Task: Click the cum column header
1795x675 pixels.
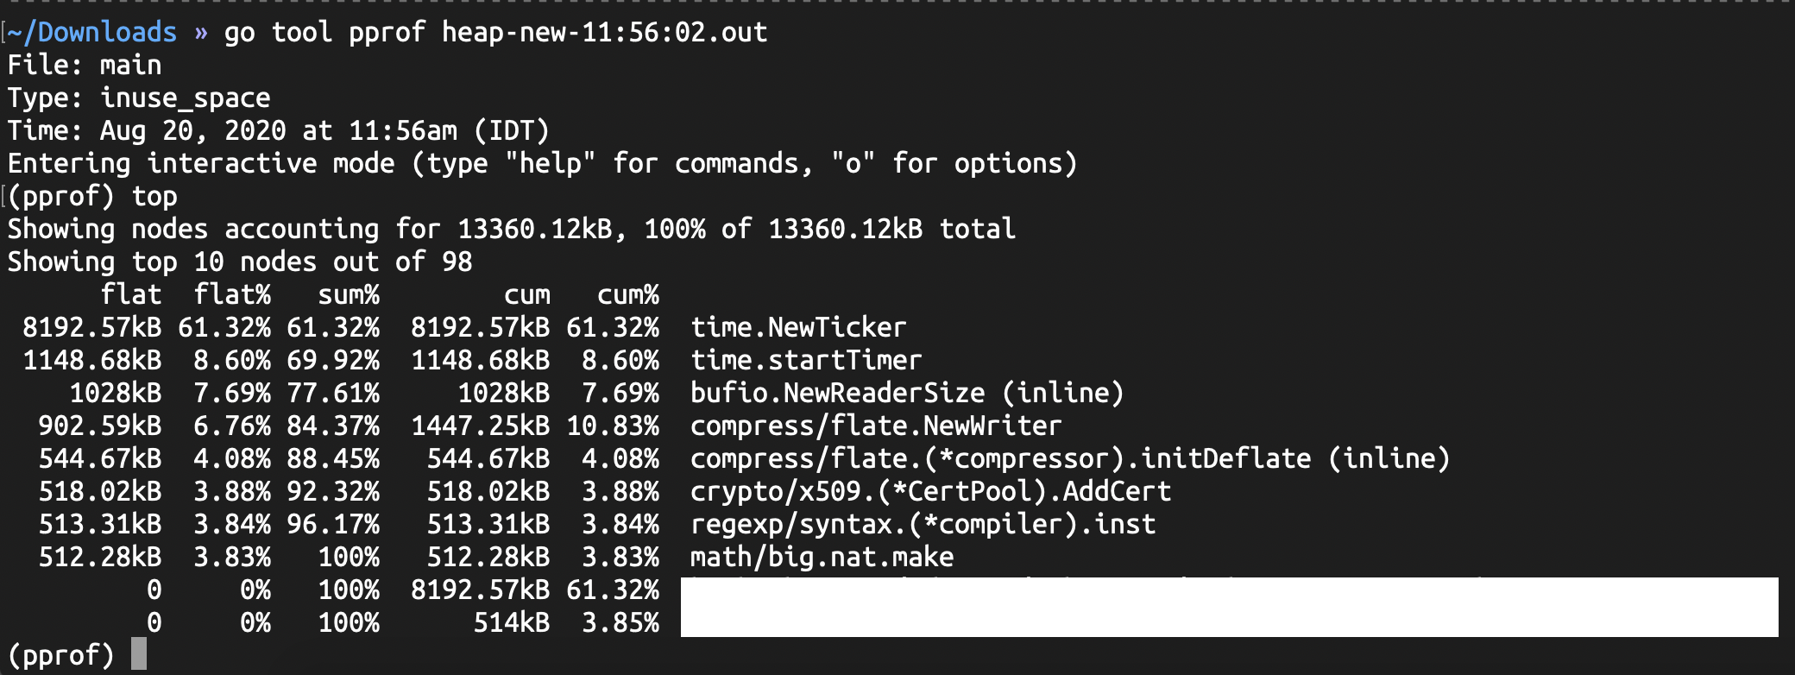Action: pyautogui.click(x=527, y=295)
